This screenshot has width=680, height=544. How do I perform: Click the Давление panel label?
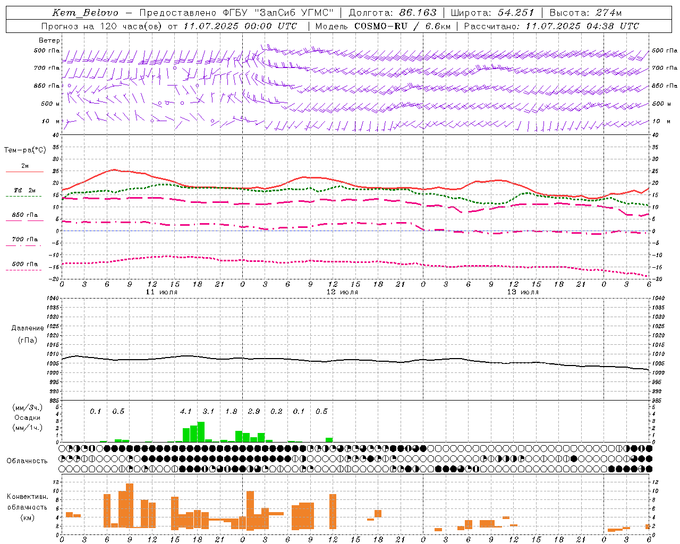(28, 328)
